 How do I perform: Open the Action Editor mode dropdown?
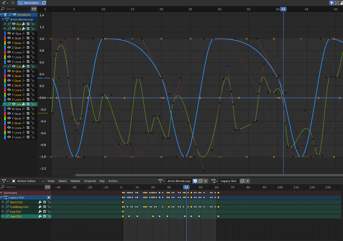(x=28, y=181)
